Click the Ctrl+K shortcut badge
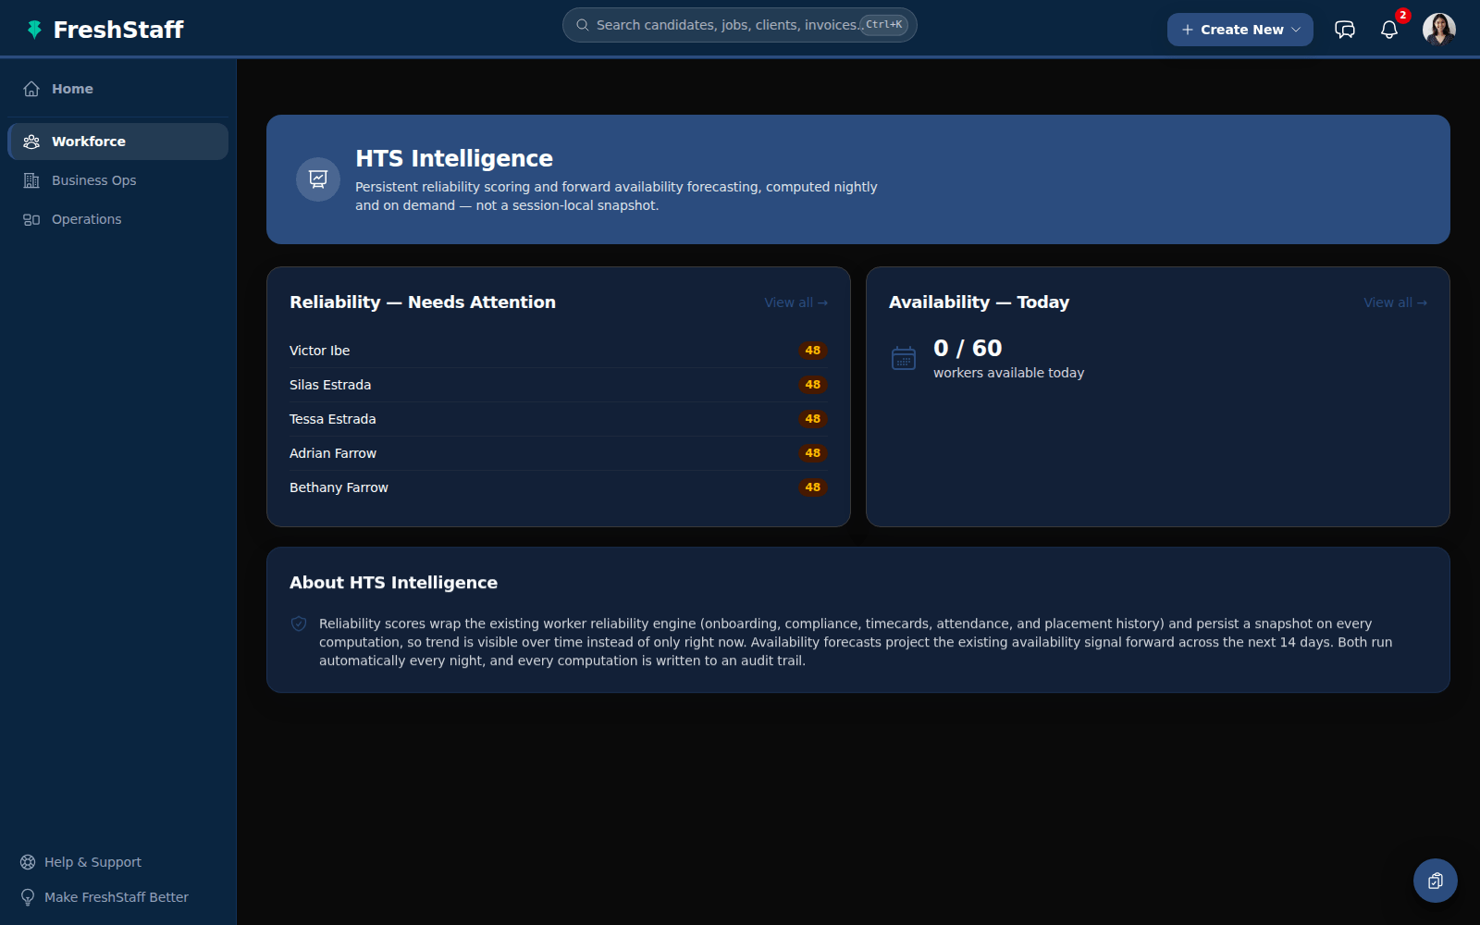1480x925 pixels. click(884, 25)
